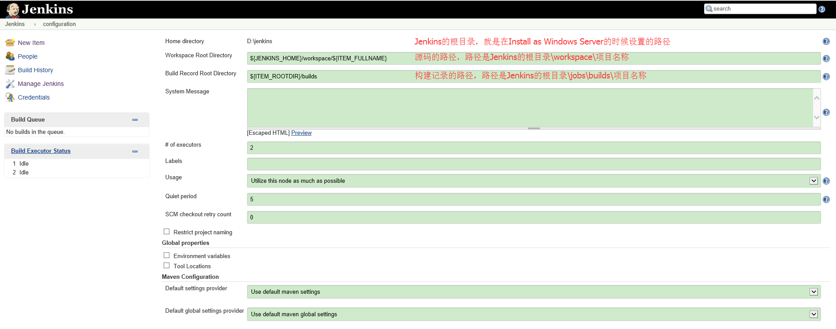Screen dimensions: 836x329
Task: Click Maven Configuration section heading
Action: click(190, 277)
